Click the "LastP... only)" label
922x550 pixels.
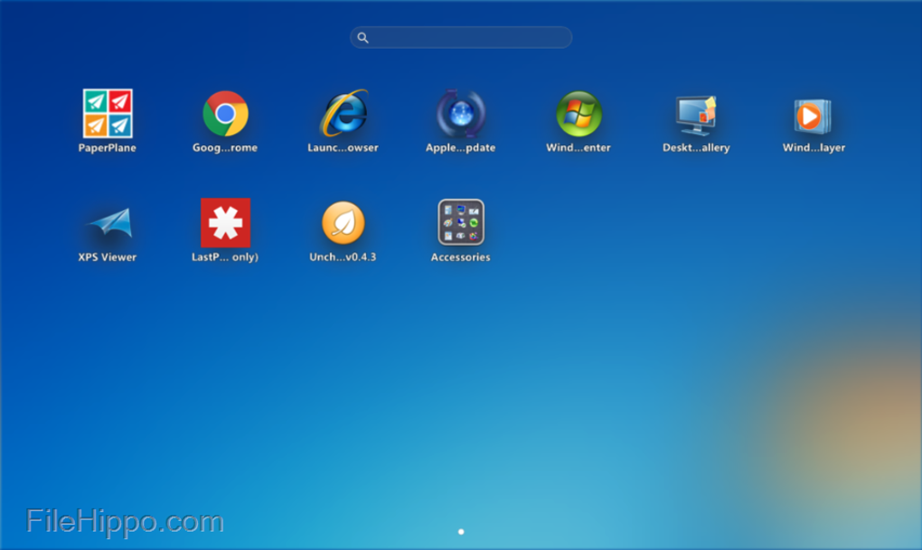pos(225,257)
